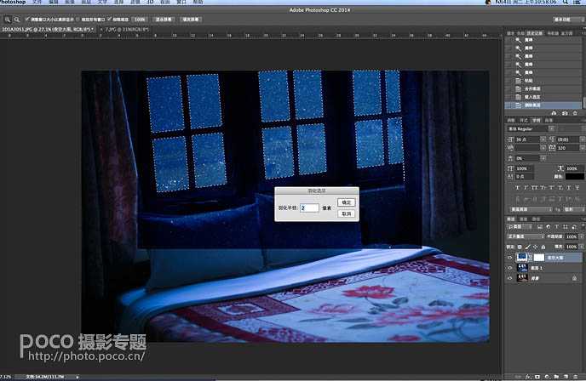Screen dimensions: 586x381
Task: Click the pixel layer filter icon
Action: (x=540, y=226)
